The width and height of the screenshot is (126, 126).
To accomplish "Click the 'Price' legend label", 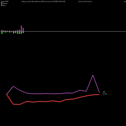I will click(4, 6).
